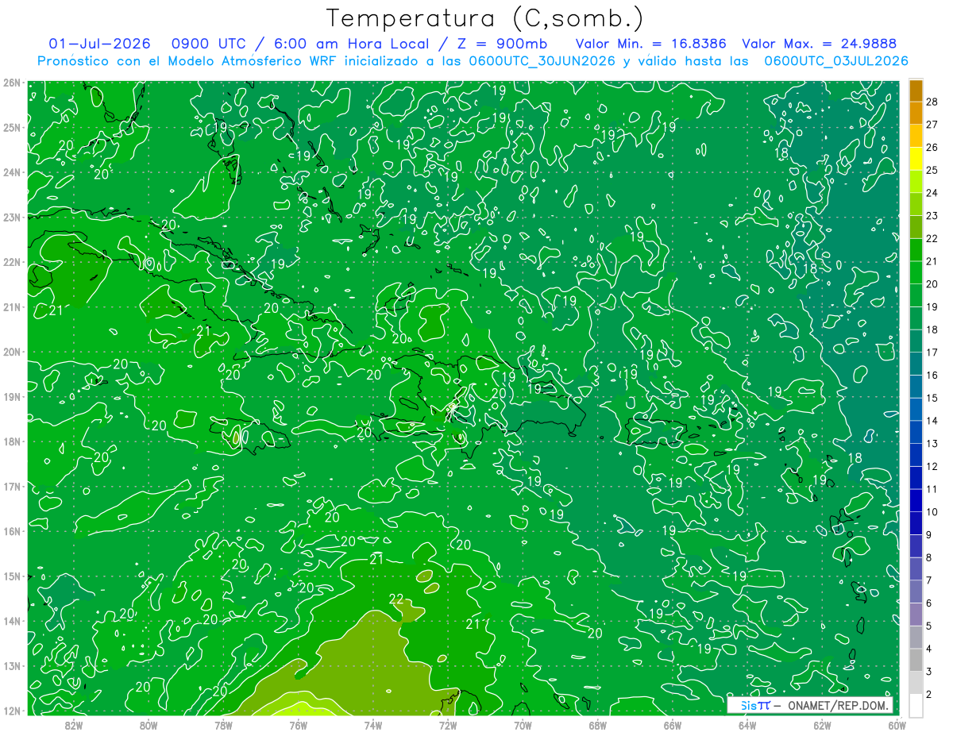Click the purple swatch between colorbar 5 and 6
This screenshot has height=736, width=953.
pos(916,615)
